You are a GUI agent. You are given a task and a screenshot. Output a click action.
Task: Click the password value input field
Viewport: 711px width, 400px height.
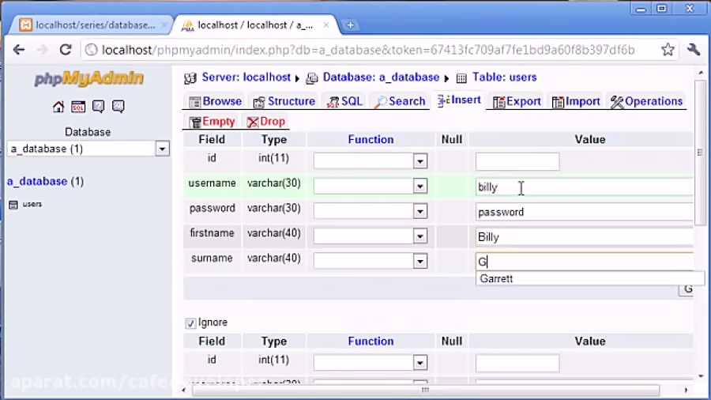585,212
